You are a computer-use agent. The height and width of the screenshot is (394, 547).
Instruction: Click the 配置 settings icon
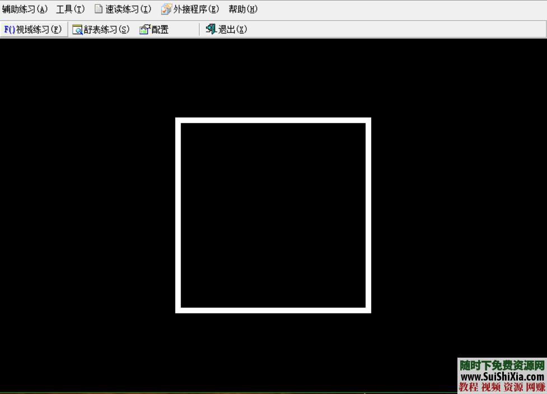click(x=145, y=30)
